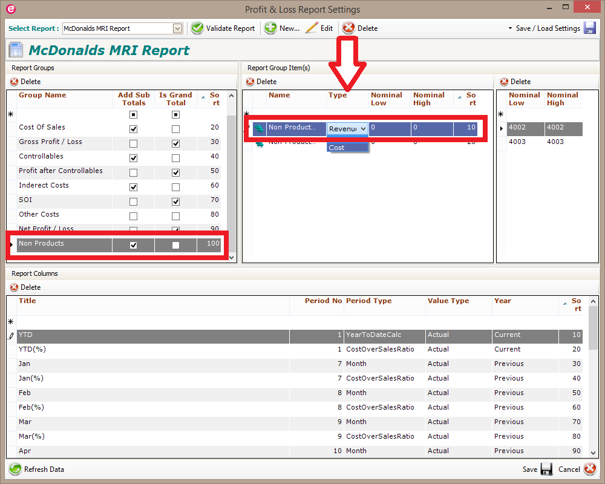Toggle Add Sub Totals for Inderect Costs
This screenshot has width=605, height=484.
133,187
